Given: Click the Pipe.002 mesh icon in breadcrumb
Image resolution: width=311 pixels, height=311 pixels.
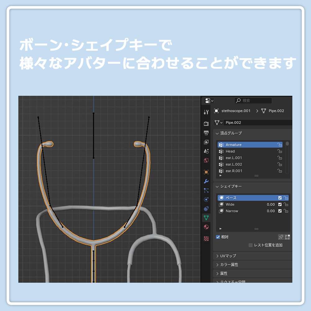Looking at the screenshot, I should coord(263,111).
